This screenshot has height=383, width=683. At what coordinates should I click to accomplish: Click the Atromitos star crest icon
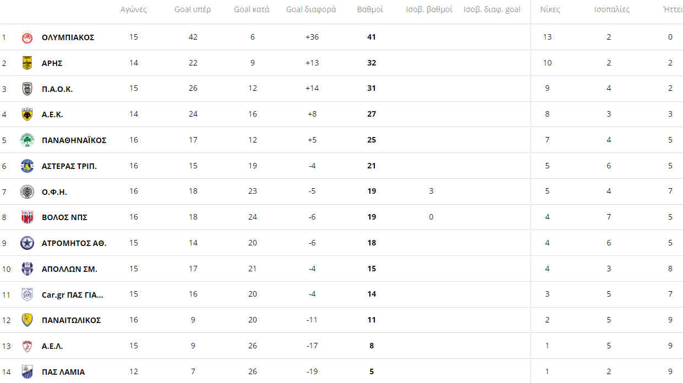(27, 243)
